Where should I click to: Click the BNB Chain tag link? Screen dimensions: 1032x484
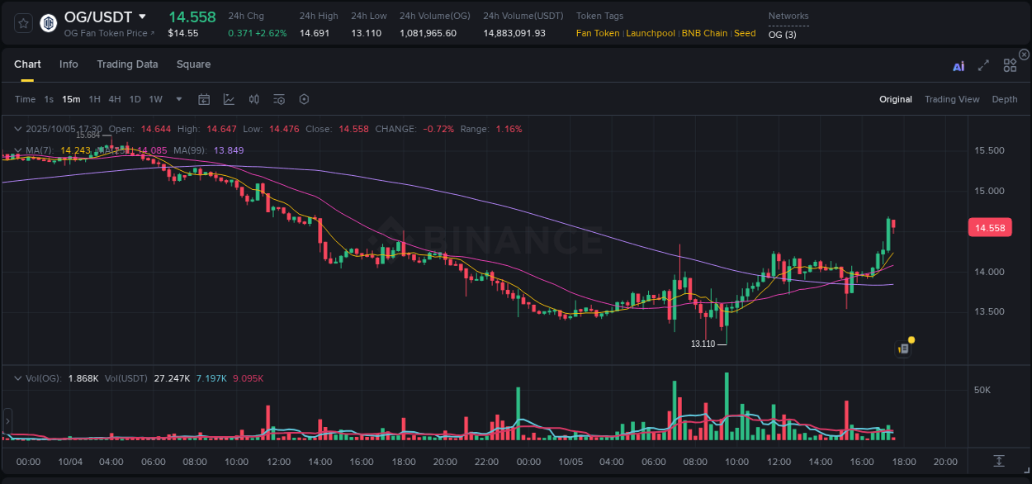pyautogui.click(x=703, y=33)
